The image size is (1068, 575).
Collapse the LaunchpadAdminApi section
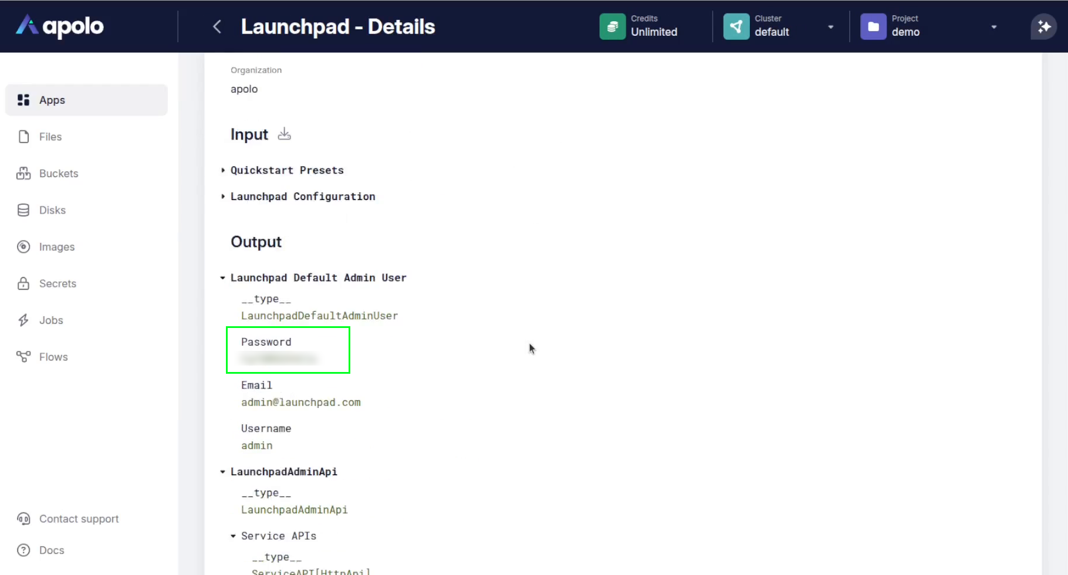point(223,472)
